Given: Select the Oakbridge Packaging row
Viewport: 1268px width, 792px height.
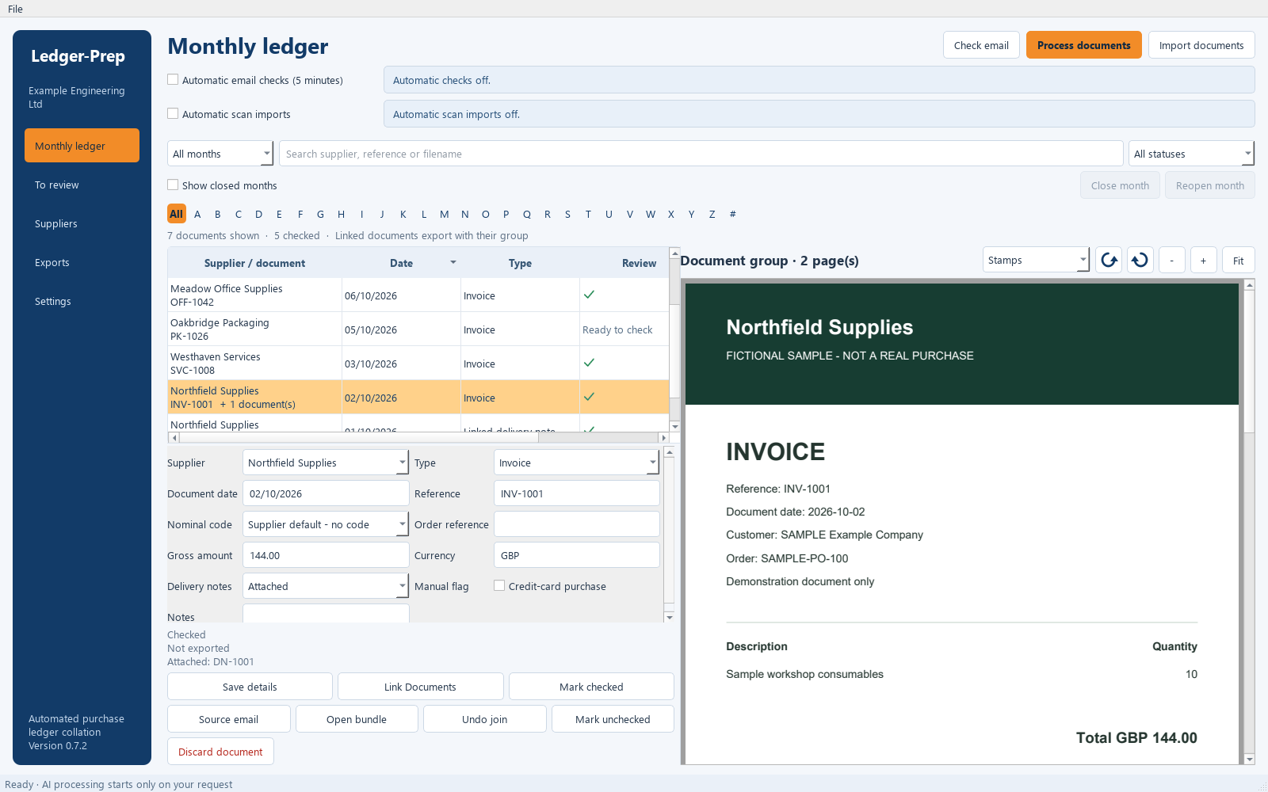Looking at the screenshot, I should point(418,329).
